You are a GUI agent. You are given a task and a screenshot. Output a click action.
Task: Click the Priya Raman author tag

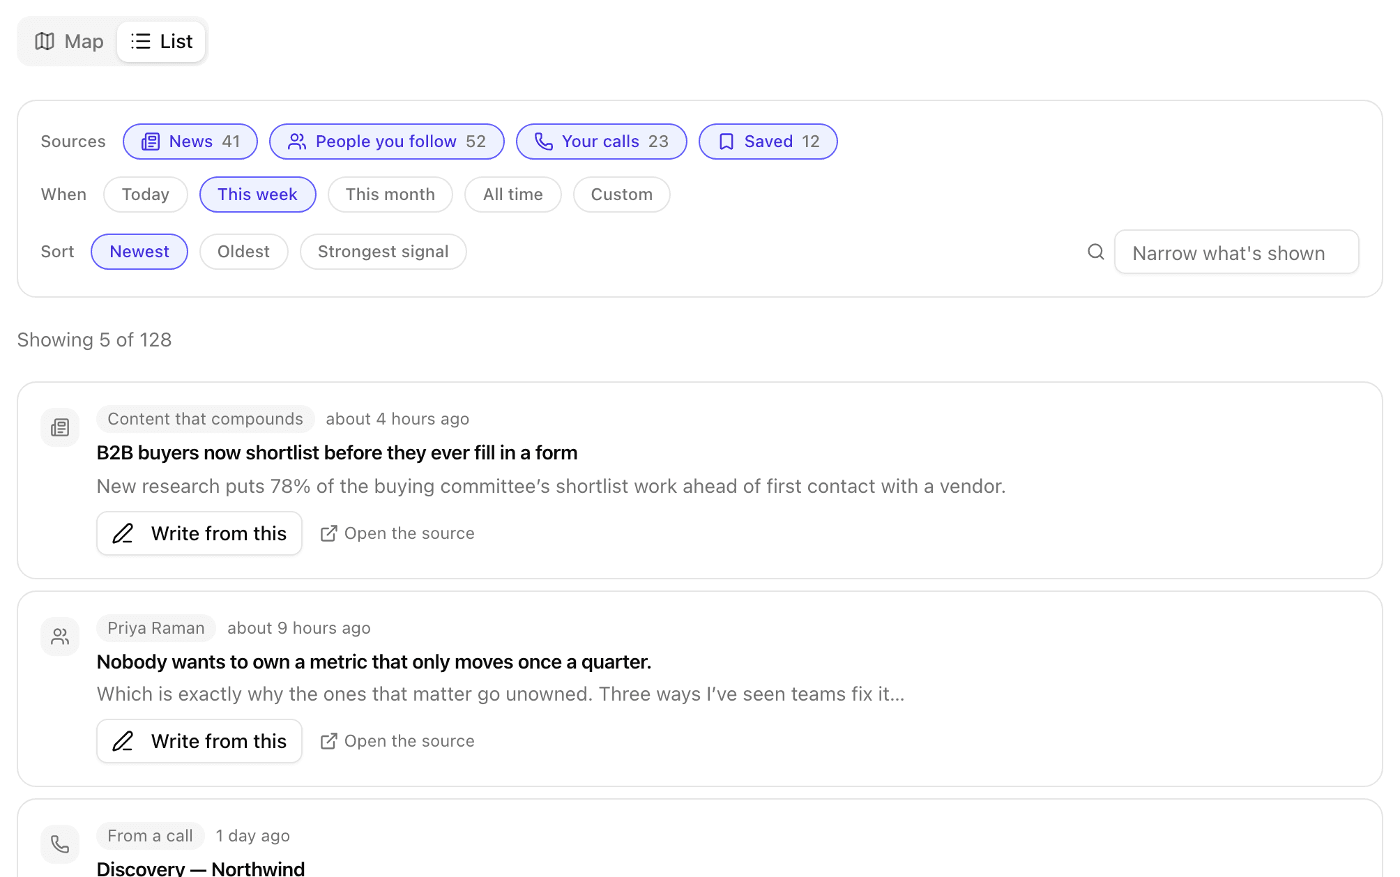pyautogui.click(x=156, y=628)
